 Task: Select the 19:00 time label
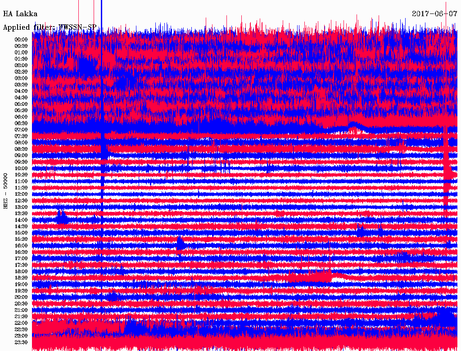pyautogui.click(x=21, y=284)
